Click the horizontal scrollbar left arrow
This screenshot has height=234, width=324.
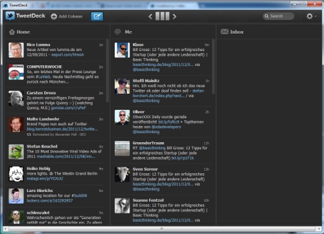coord(5,229)
